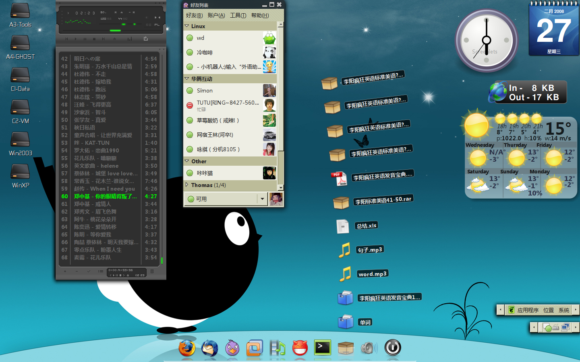Toggle the PL playlist button in player
Screen dimensions: 580x362
coord(157,25)
